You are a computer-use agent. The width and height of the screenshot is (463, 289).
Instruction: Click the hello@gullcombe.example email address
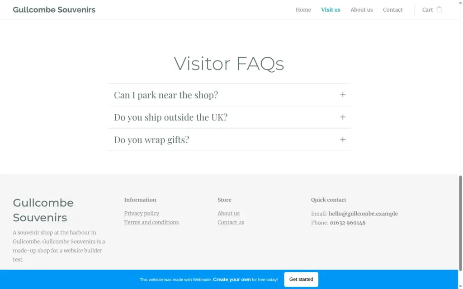pyautogui.click(x=363, y=214)
